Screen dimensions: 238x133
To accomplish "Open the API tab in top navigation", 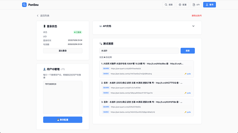I will 196,5.
